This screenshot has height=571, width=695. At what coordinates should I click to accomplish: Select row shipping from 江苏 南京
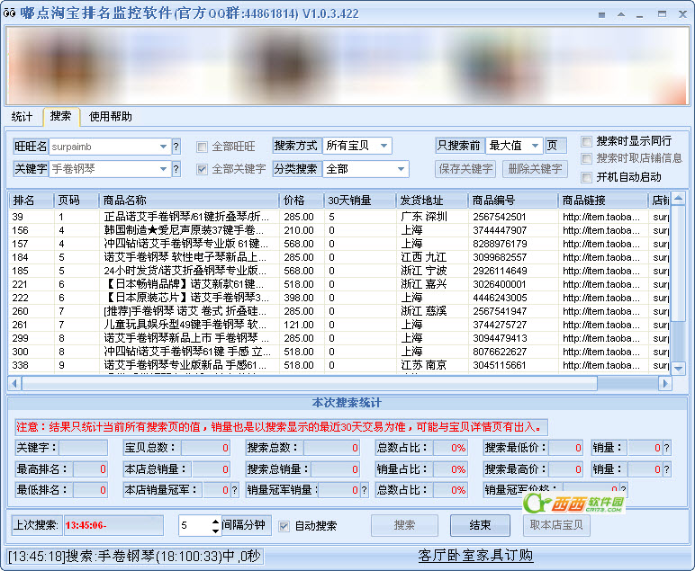tap(339, 365)
